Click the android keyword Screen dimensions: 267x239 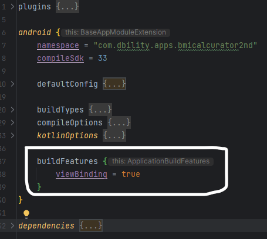(x=35, y=32)
